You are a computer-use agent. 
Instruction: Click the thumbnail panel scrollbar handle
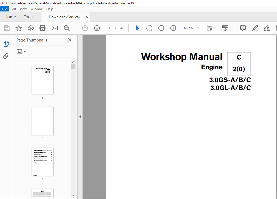click(74, 67)
